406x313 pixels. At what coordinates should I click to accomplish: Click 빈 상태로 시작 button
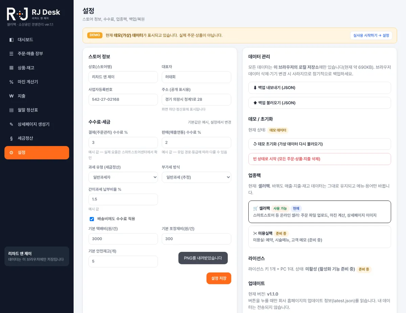pyautogui.click(x=320, y=159)
